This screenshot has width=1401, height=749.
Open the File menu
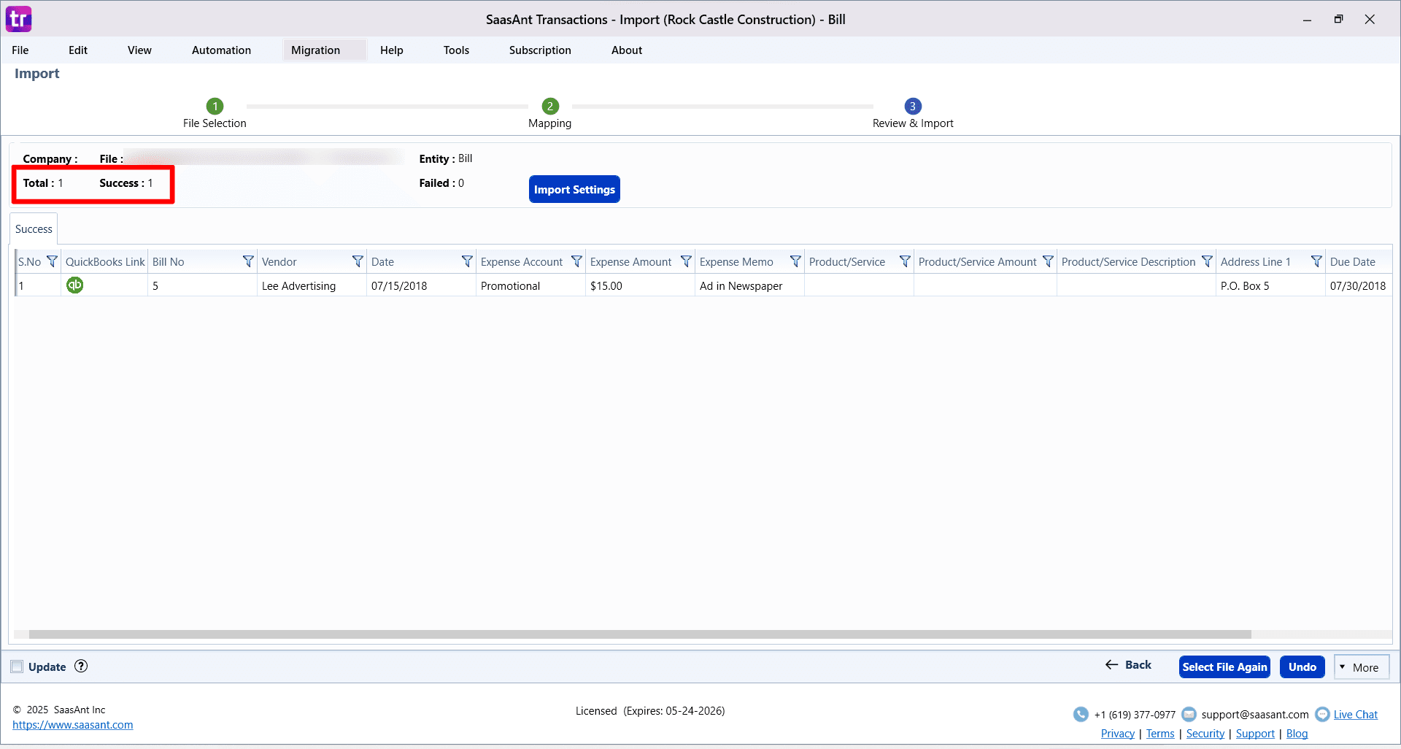(20, 50)
